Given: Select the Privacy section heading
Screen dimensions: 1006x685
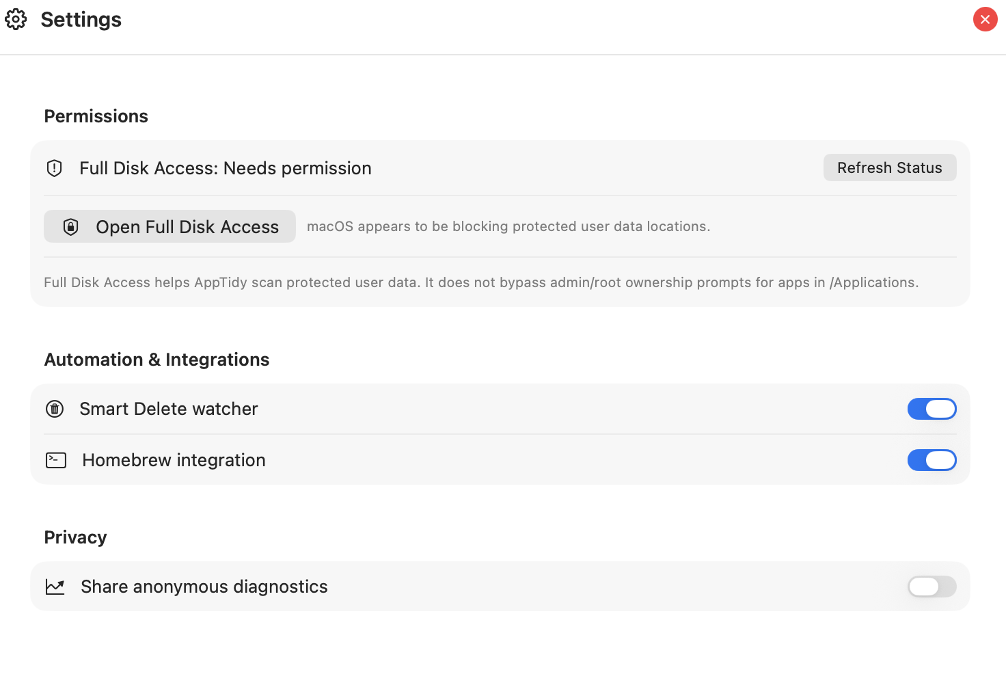Looking at the screenshot, I should coord(76,537).
